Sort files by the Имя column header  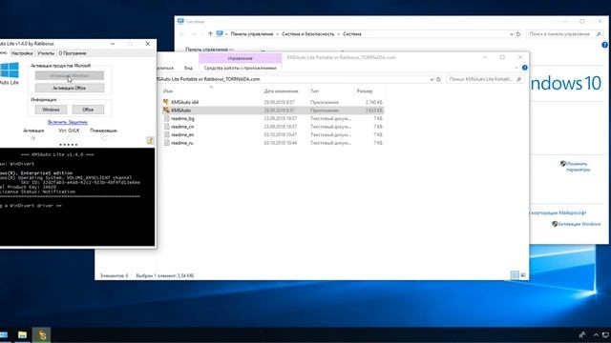(168, 91)
